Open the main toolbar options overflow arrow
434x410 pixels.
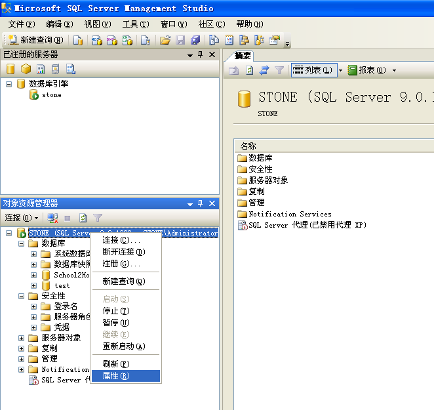(x=288, y=44)
